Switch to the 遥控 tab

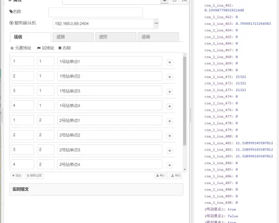[x=116, y=37]
